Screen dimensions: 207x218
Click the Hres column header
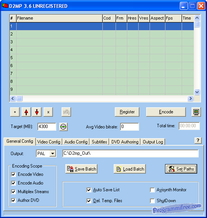click(133, 18)
